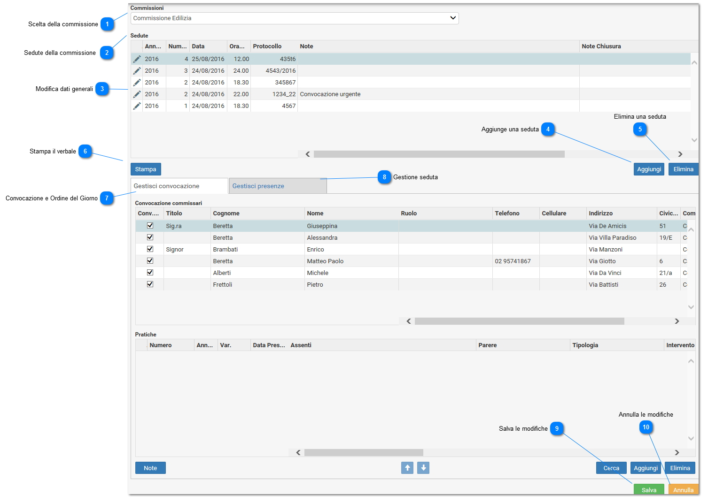The image size is (708, 503).
Task: Click Assenti column header in Pratiche
Action: 382,345
